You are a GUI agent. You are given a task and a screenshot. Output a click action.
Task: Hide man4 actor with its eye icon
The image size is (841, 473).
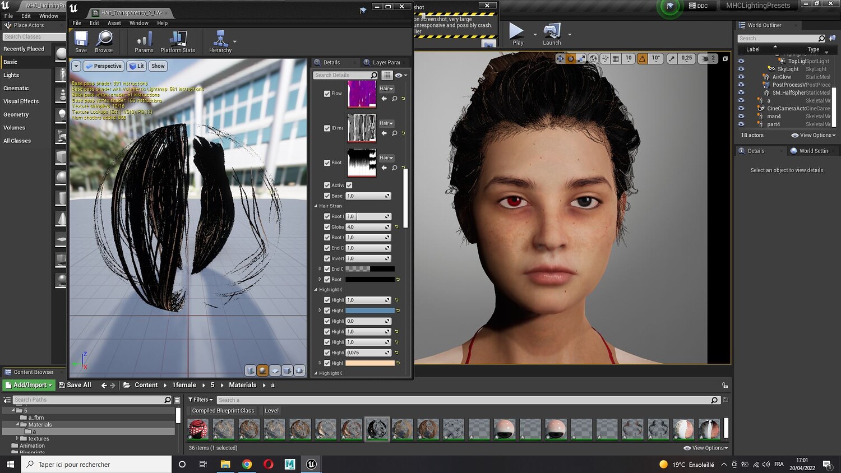pyautogui.click(x=741, y=116)
